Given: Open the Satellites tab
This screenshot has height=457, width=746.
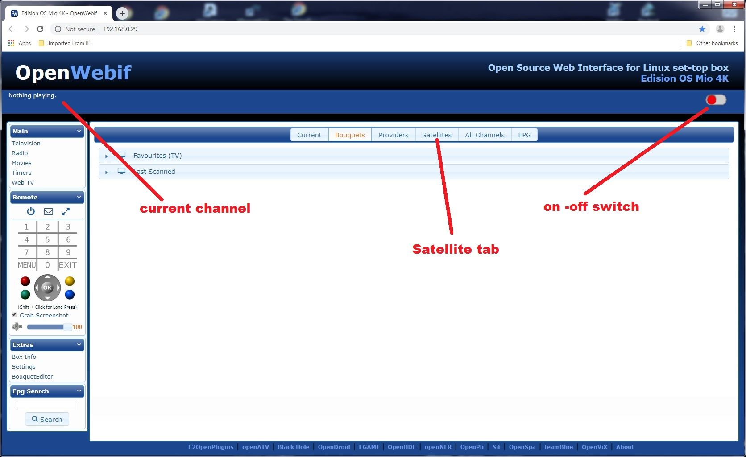Looking at the screenshot, I should pyautogui.click(x=437, y=135).
